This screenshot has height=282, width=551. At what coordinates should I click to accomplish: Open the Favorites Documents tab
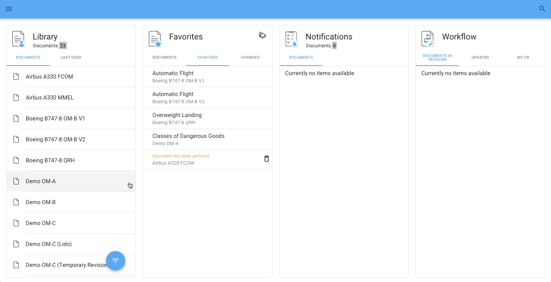coord(164,57)
